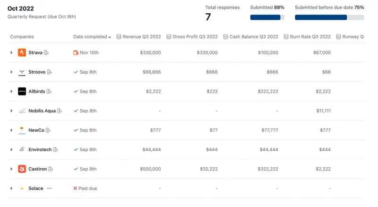Click Castiron's $500,000 revenue cell
Viewport: 378px width, 207px height.
[x=150, y=169]
